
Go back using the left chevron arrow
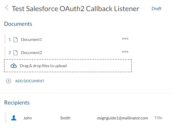tap(7, 8)
